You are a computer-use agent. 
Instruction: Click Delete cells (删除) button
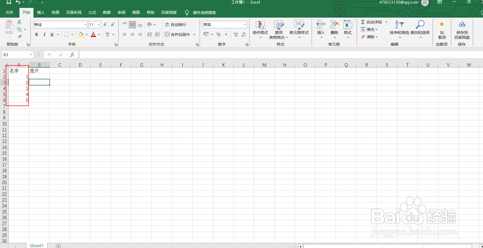(x=334, y=30)
